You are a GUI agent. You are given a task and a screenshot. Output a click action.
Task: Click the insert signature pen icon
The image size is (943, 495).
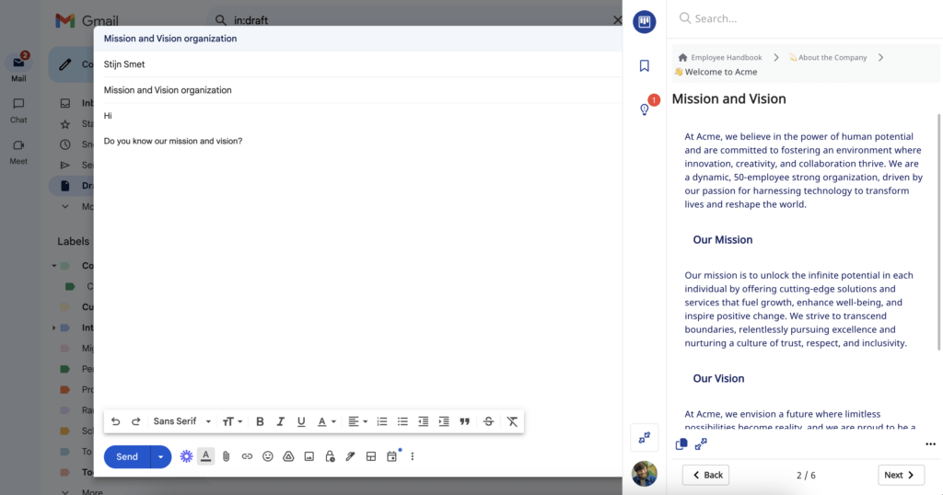coord(350,456)
